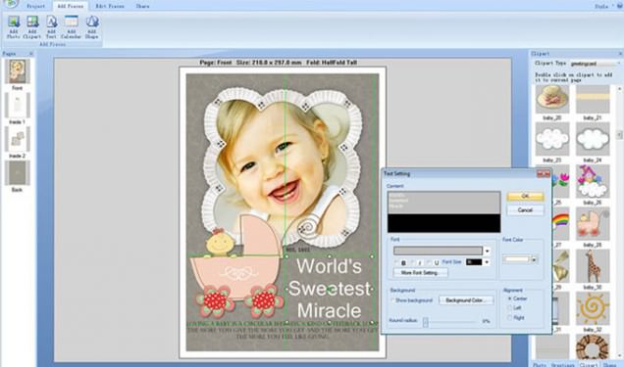
Task: Toggle italic in Text Setting dialog
Action: click(420, 262)
